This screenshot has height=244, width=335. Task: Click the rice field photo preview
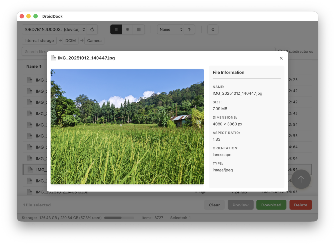point(127,127)
